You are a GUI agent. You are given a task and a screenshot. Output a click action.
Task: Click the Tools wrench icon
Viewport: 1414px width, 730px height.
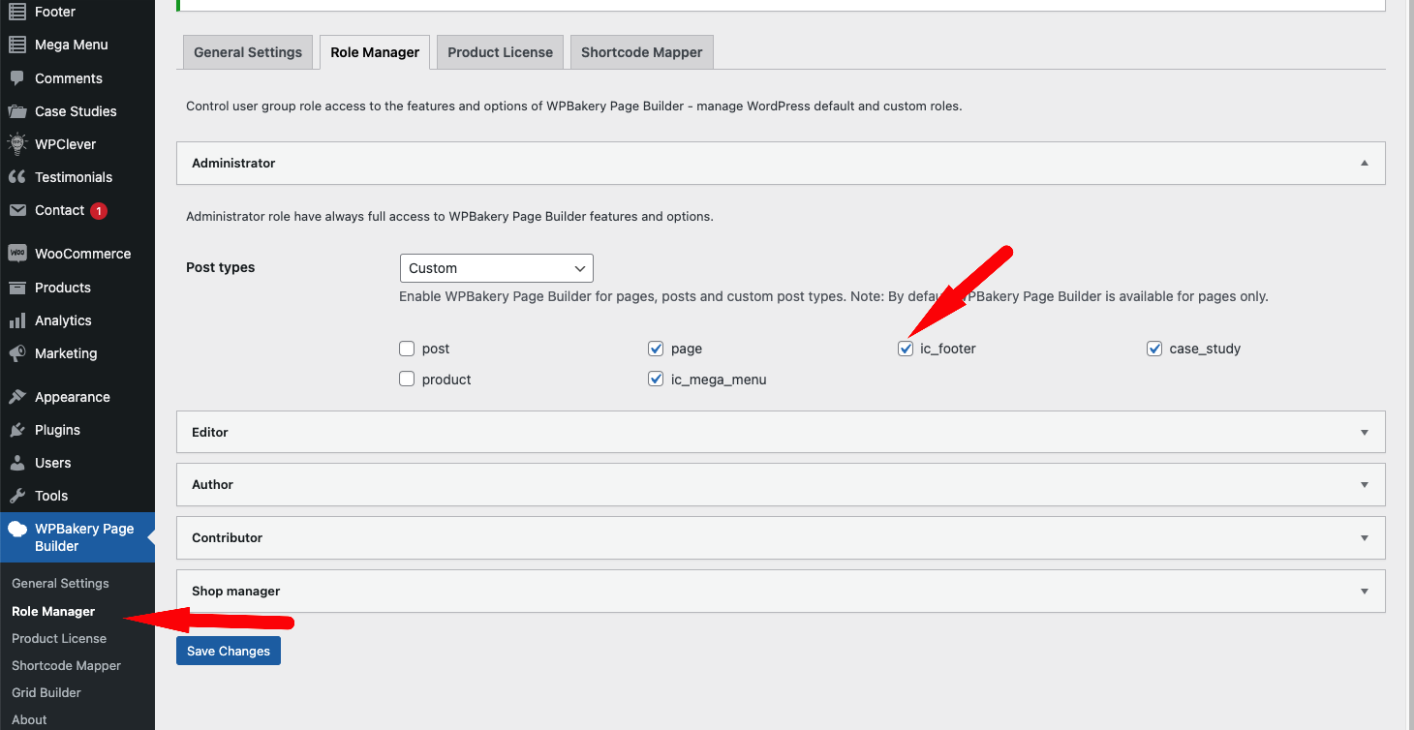[x=17, y=496]
